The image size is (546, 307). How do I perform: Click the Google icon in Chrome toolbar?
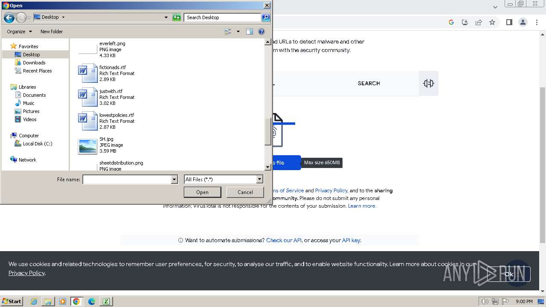[451, 22]
